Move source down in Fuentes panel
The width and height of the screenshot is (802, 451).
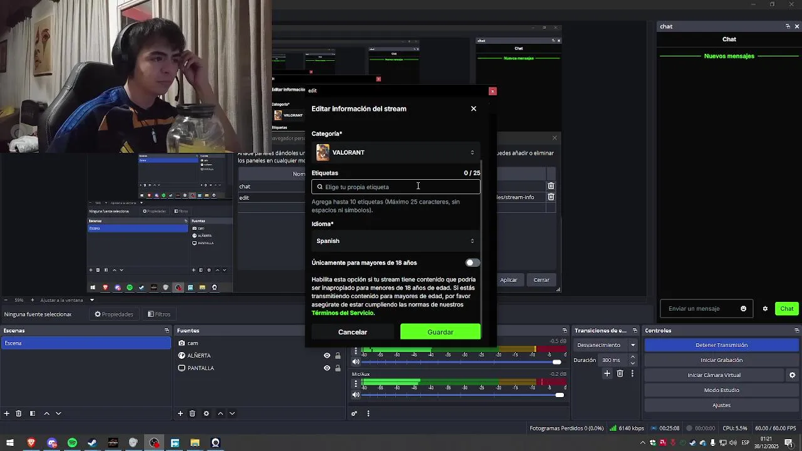tap(232, 413)
